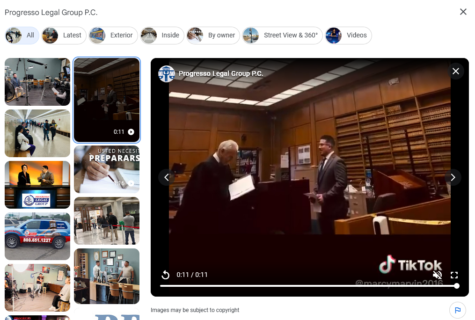The height and width of the screenshot is (320, 475).
Task: Go to the next photo arrow
Action: [x=453, y=177]
